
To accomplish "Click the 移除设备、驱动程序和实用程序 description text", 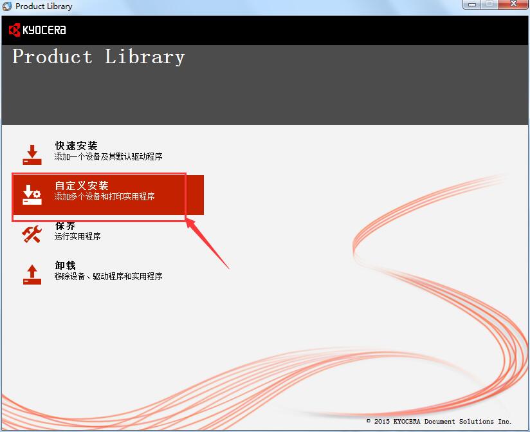I will click(x=108, y=276).
